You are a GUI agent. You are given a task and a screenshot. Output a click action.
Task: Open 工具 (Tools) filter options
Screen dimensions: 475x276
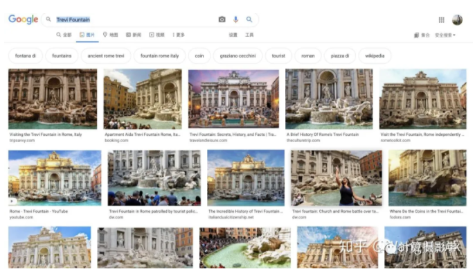coord(249,35)
